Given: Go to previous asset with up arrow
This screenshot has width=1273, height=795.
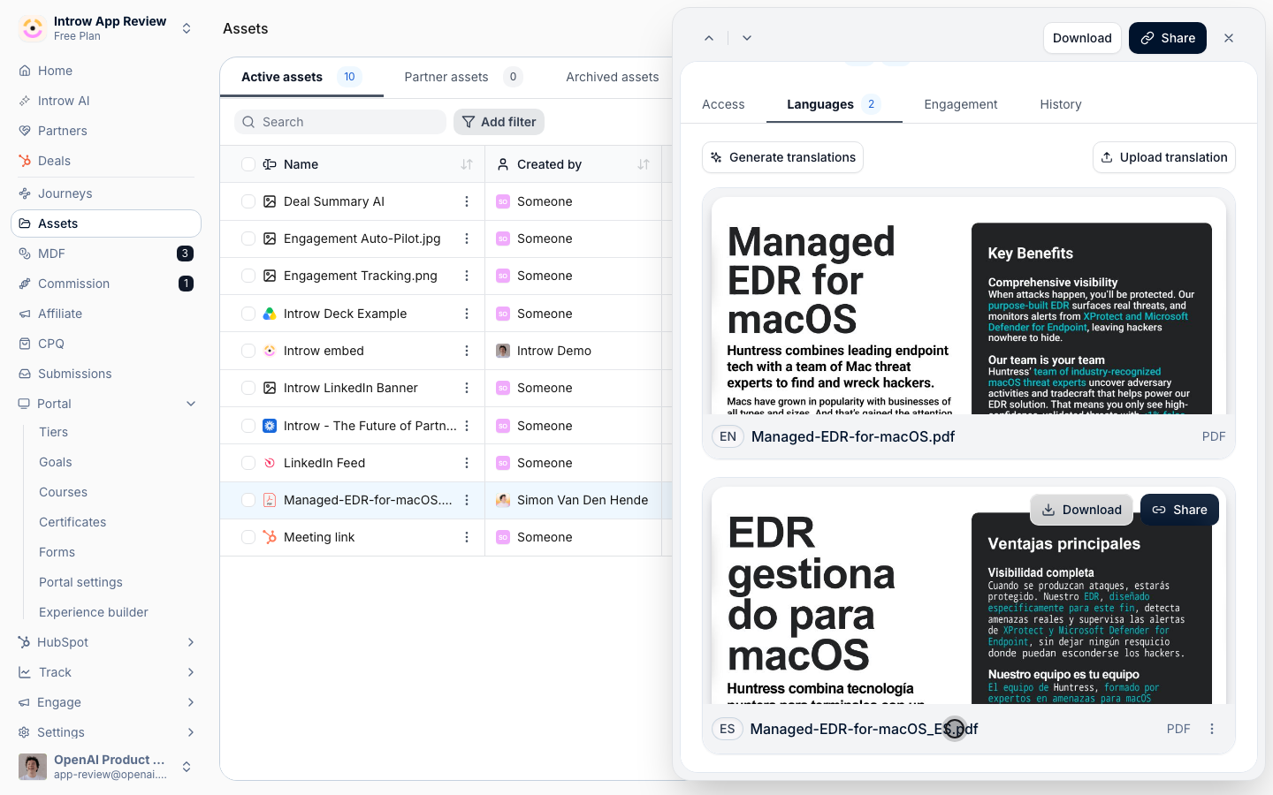Looking at the screenshot, I should click(x=709, y=38).
